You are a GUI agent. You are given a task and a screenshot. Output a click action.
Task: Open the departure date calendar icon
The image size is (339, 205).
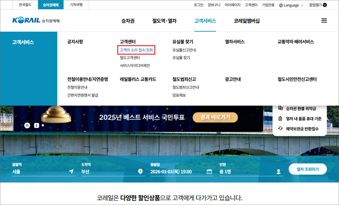point(209,172)
